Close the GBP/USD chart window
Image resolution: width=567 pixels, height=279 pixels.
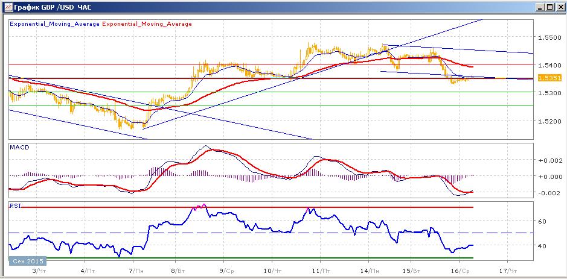(x=559, y=7)
